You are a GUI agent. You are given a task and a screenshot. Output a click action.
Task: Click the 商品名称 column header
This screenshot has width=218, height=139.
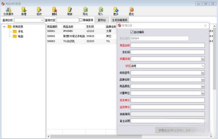68,27
